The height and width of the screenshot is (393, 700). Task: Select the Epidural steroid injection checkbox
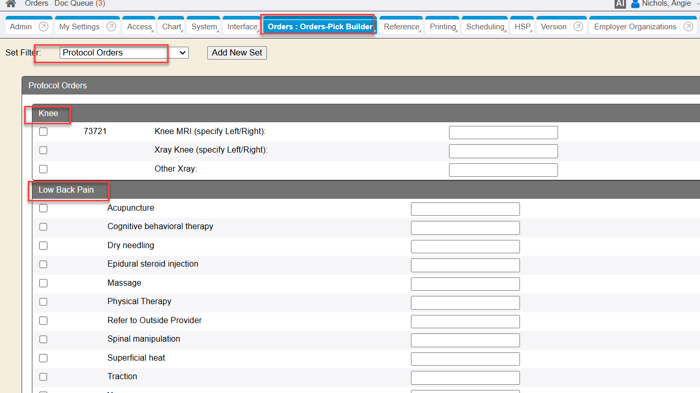[43, 264]
